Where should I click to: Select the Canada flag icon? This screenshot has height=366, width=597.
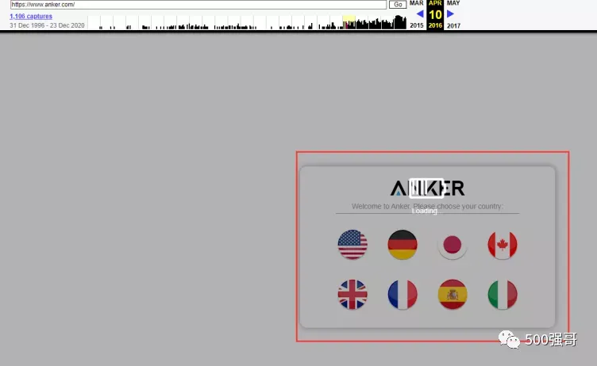503,244
